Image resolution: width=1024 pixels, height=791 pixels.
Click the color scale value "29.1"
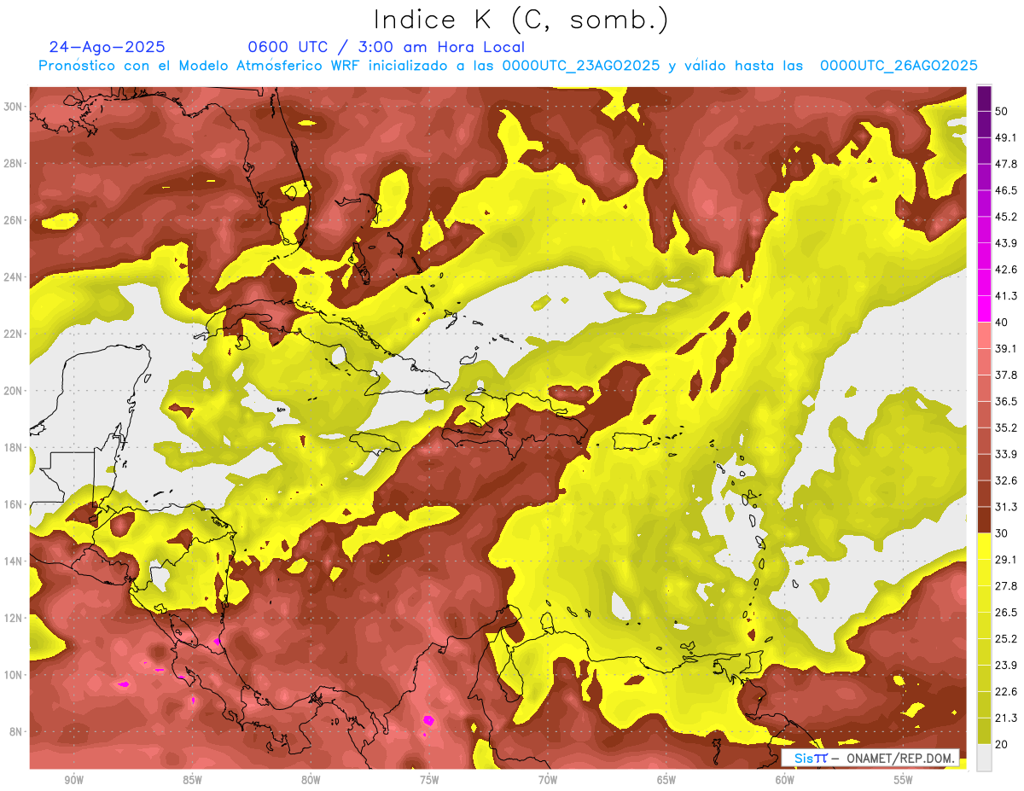pyautogui.click(x=1005, y=560)
